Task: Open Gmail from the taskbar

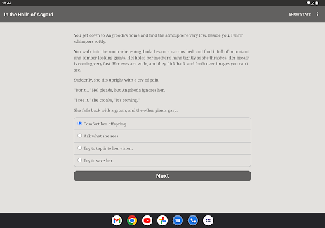Action: [x=117, y=220]
